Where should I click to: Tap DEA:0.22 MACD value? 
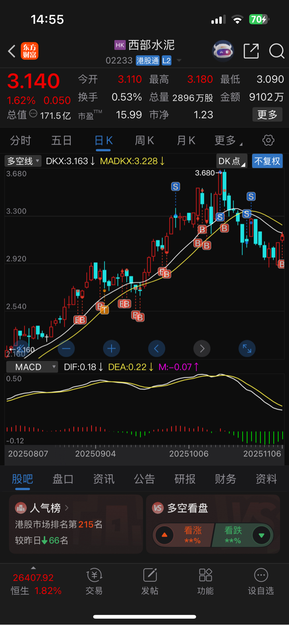[x=131, y=367]
